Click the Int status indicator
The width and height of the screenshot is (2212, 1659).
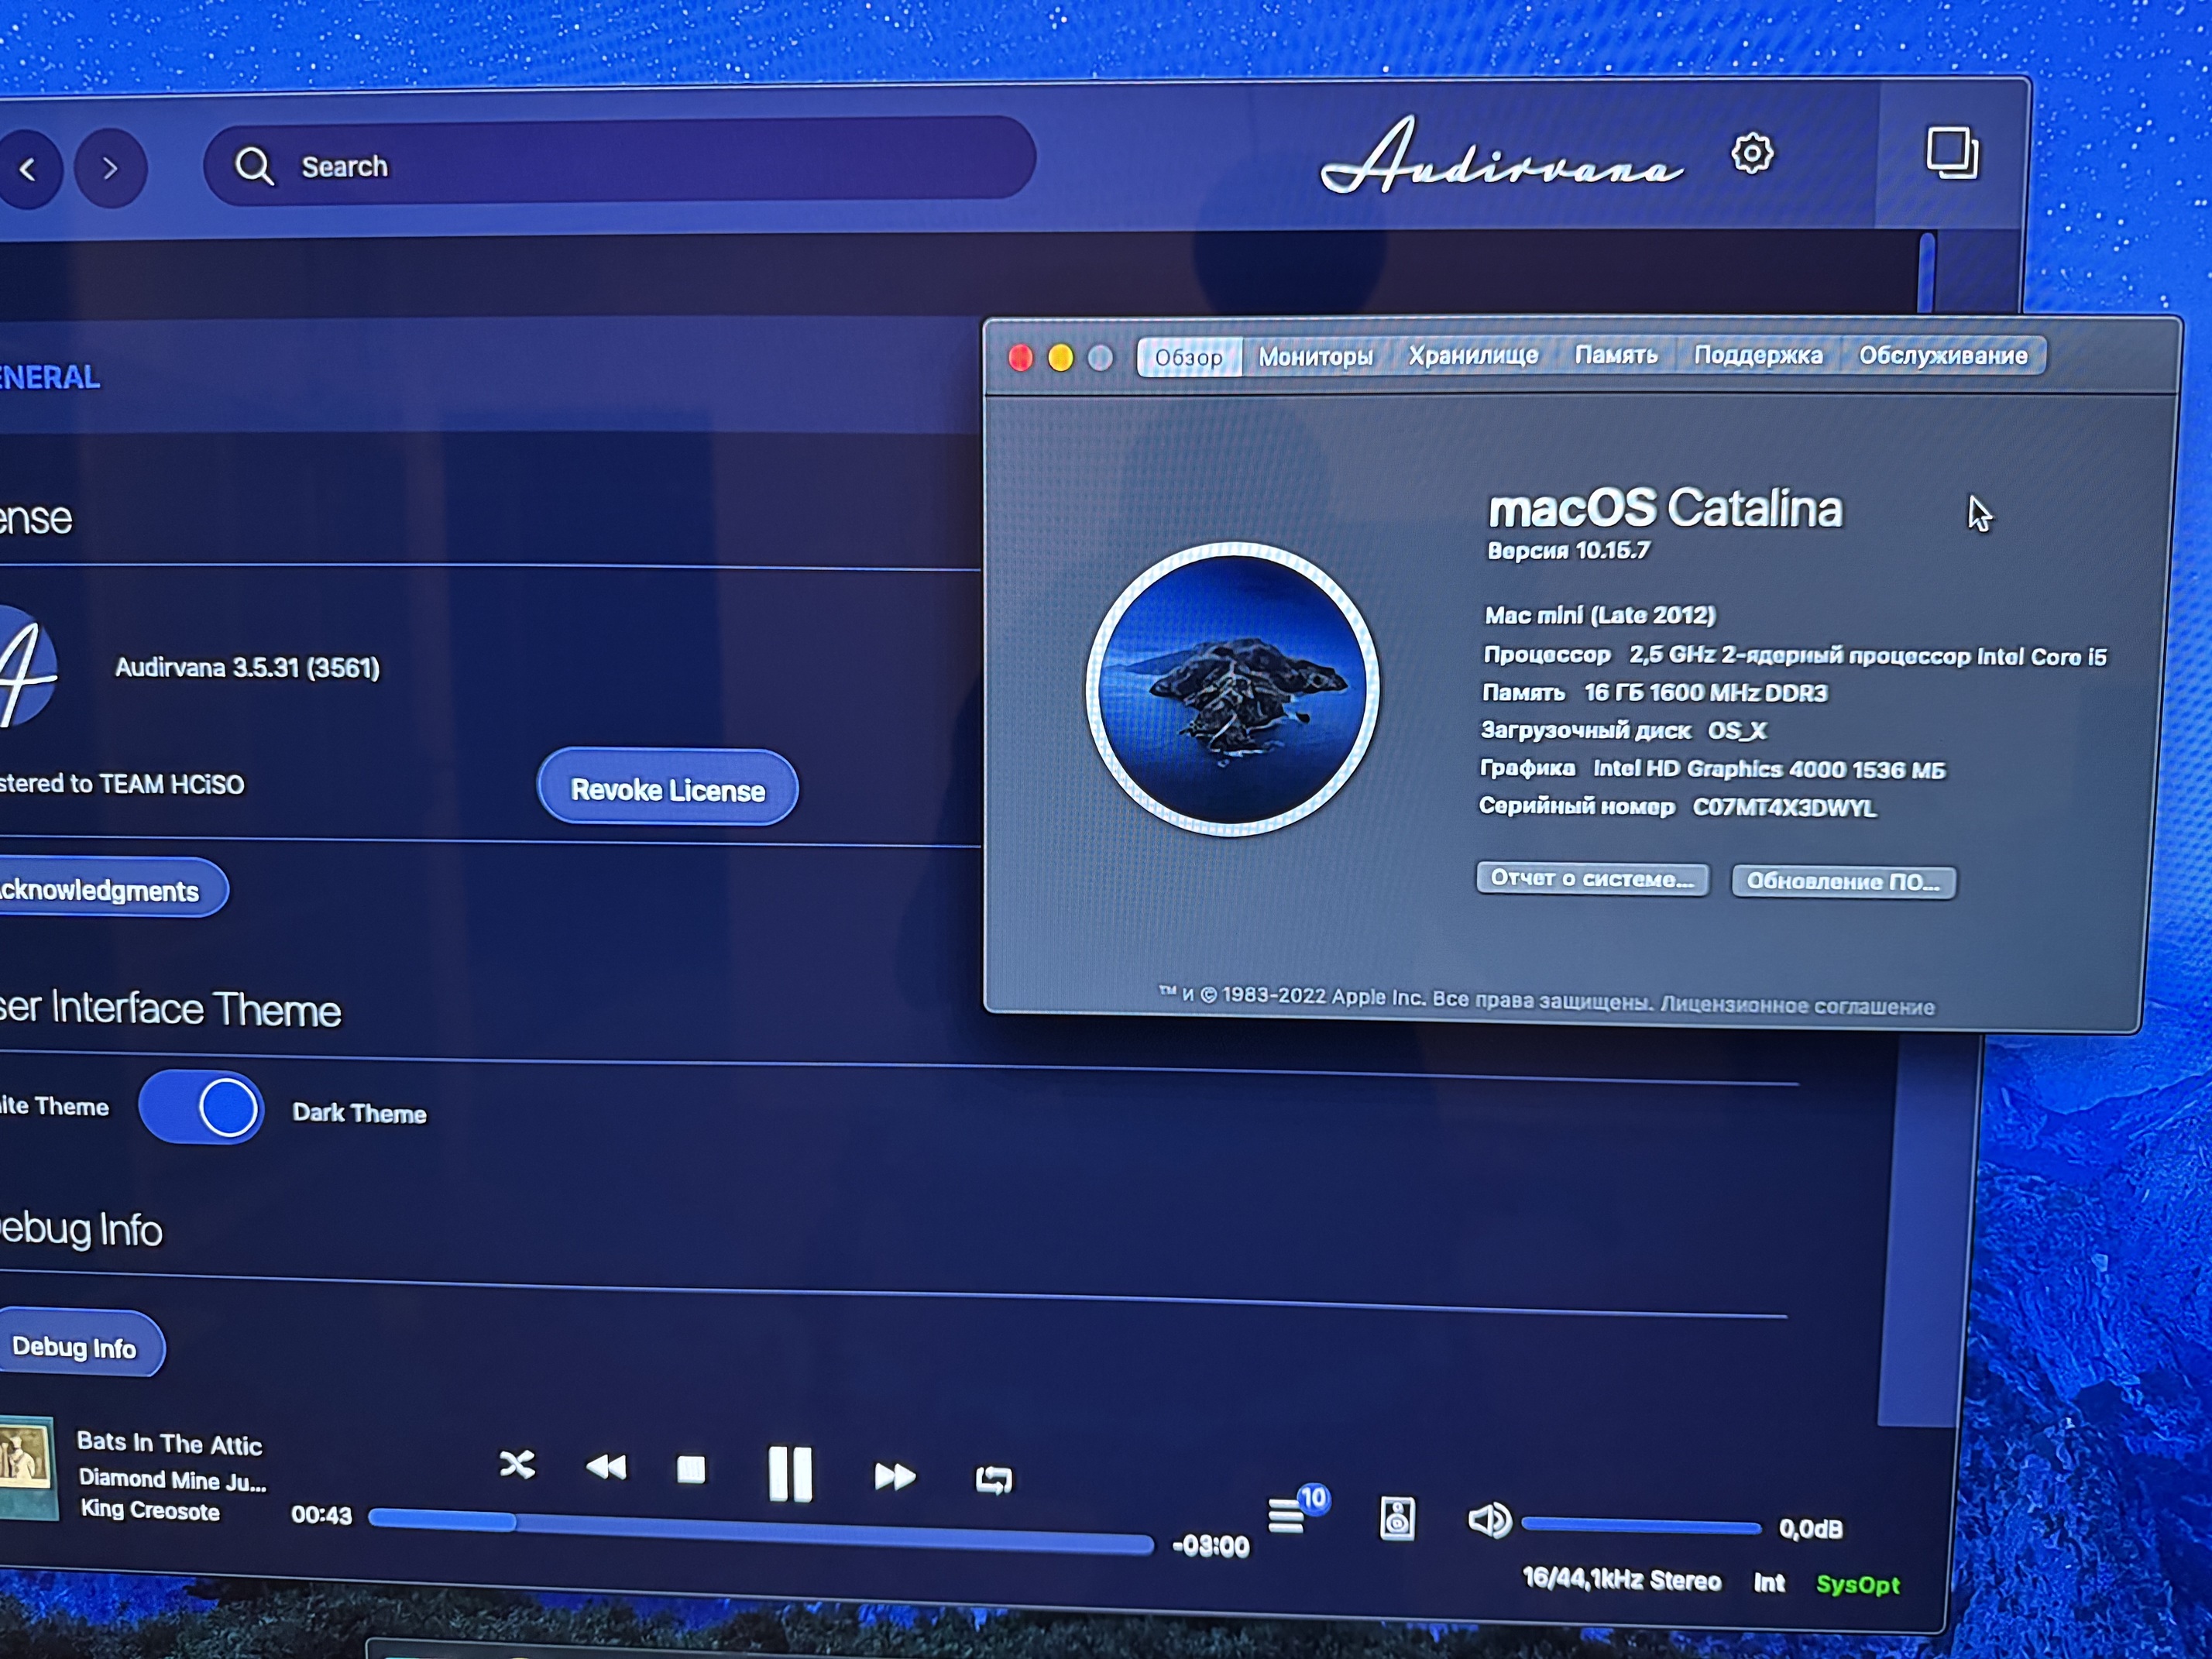1769,1582
